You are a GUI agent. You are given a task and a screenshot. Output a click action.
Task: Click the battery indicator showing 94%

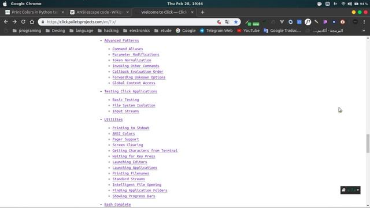361,3
